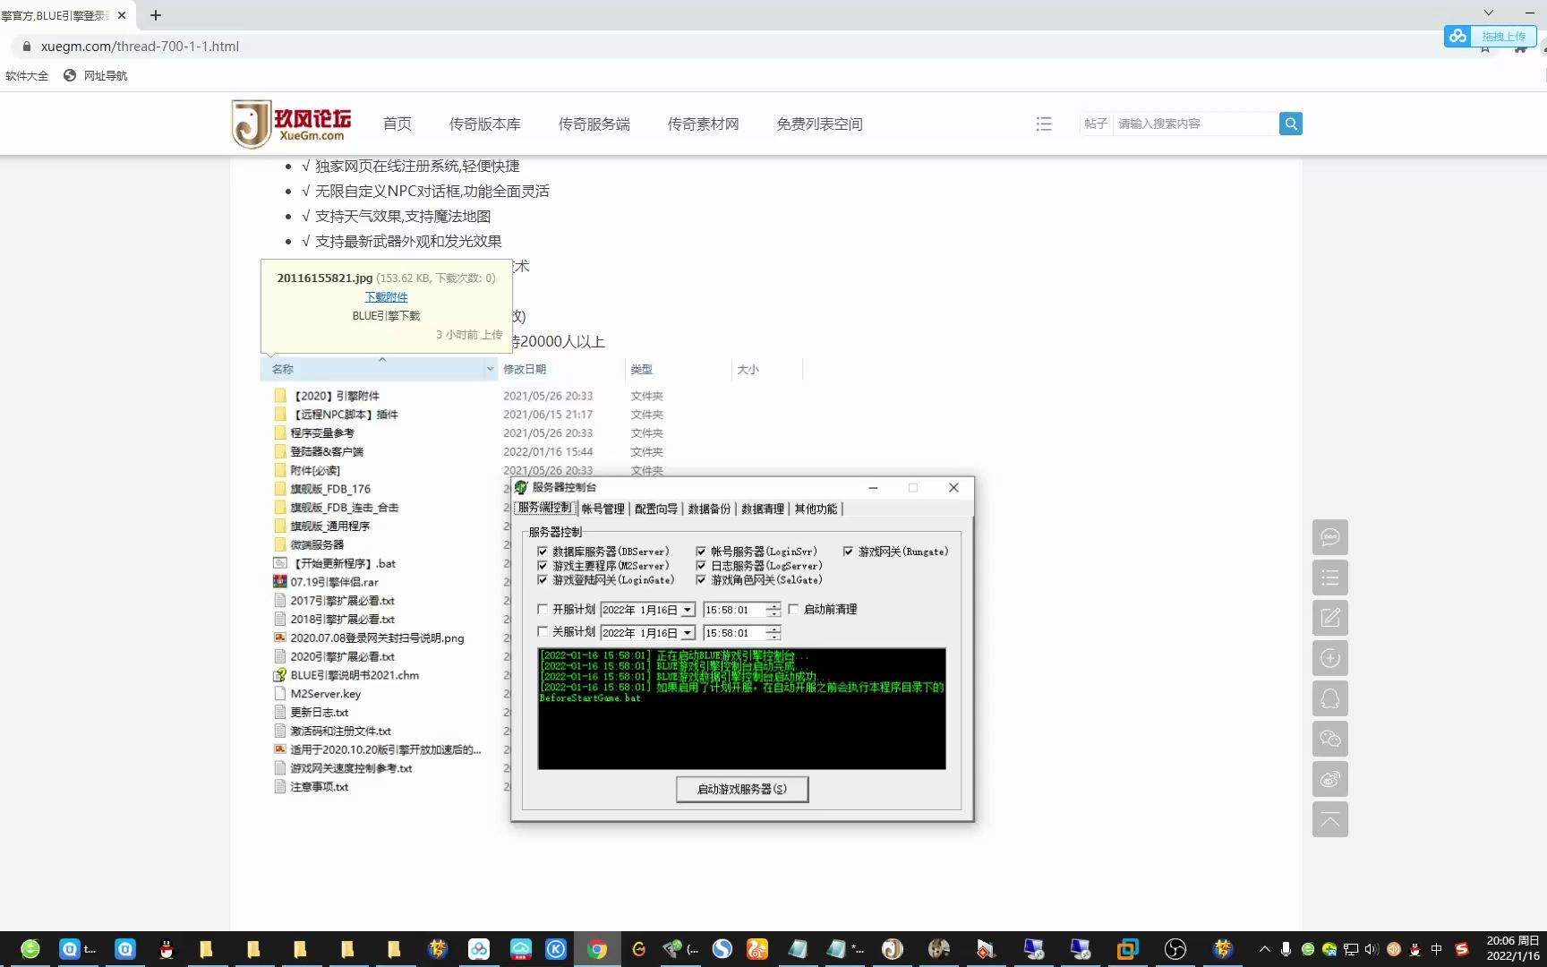Click the XueGm forum logo

point(292,124)
